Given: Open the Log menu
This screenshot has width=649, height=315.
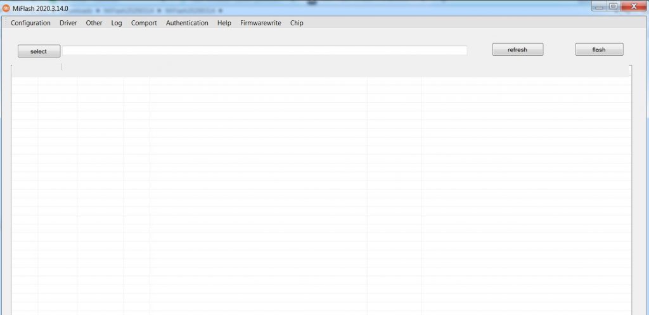Looking at the screenshot, I should click(117, 23).
